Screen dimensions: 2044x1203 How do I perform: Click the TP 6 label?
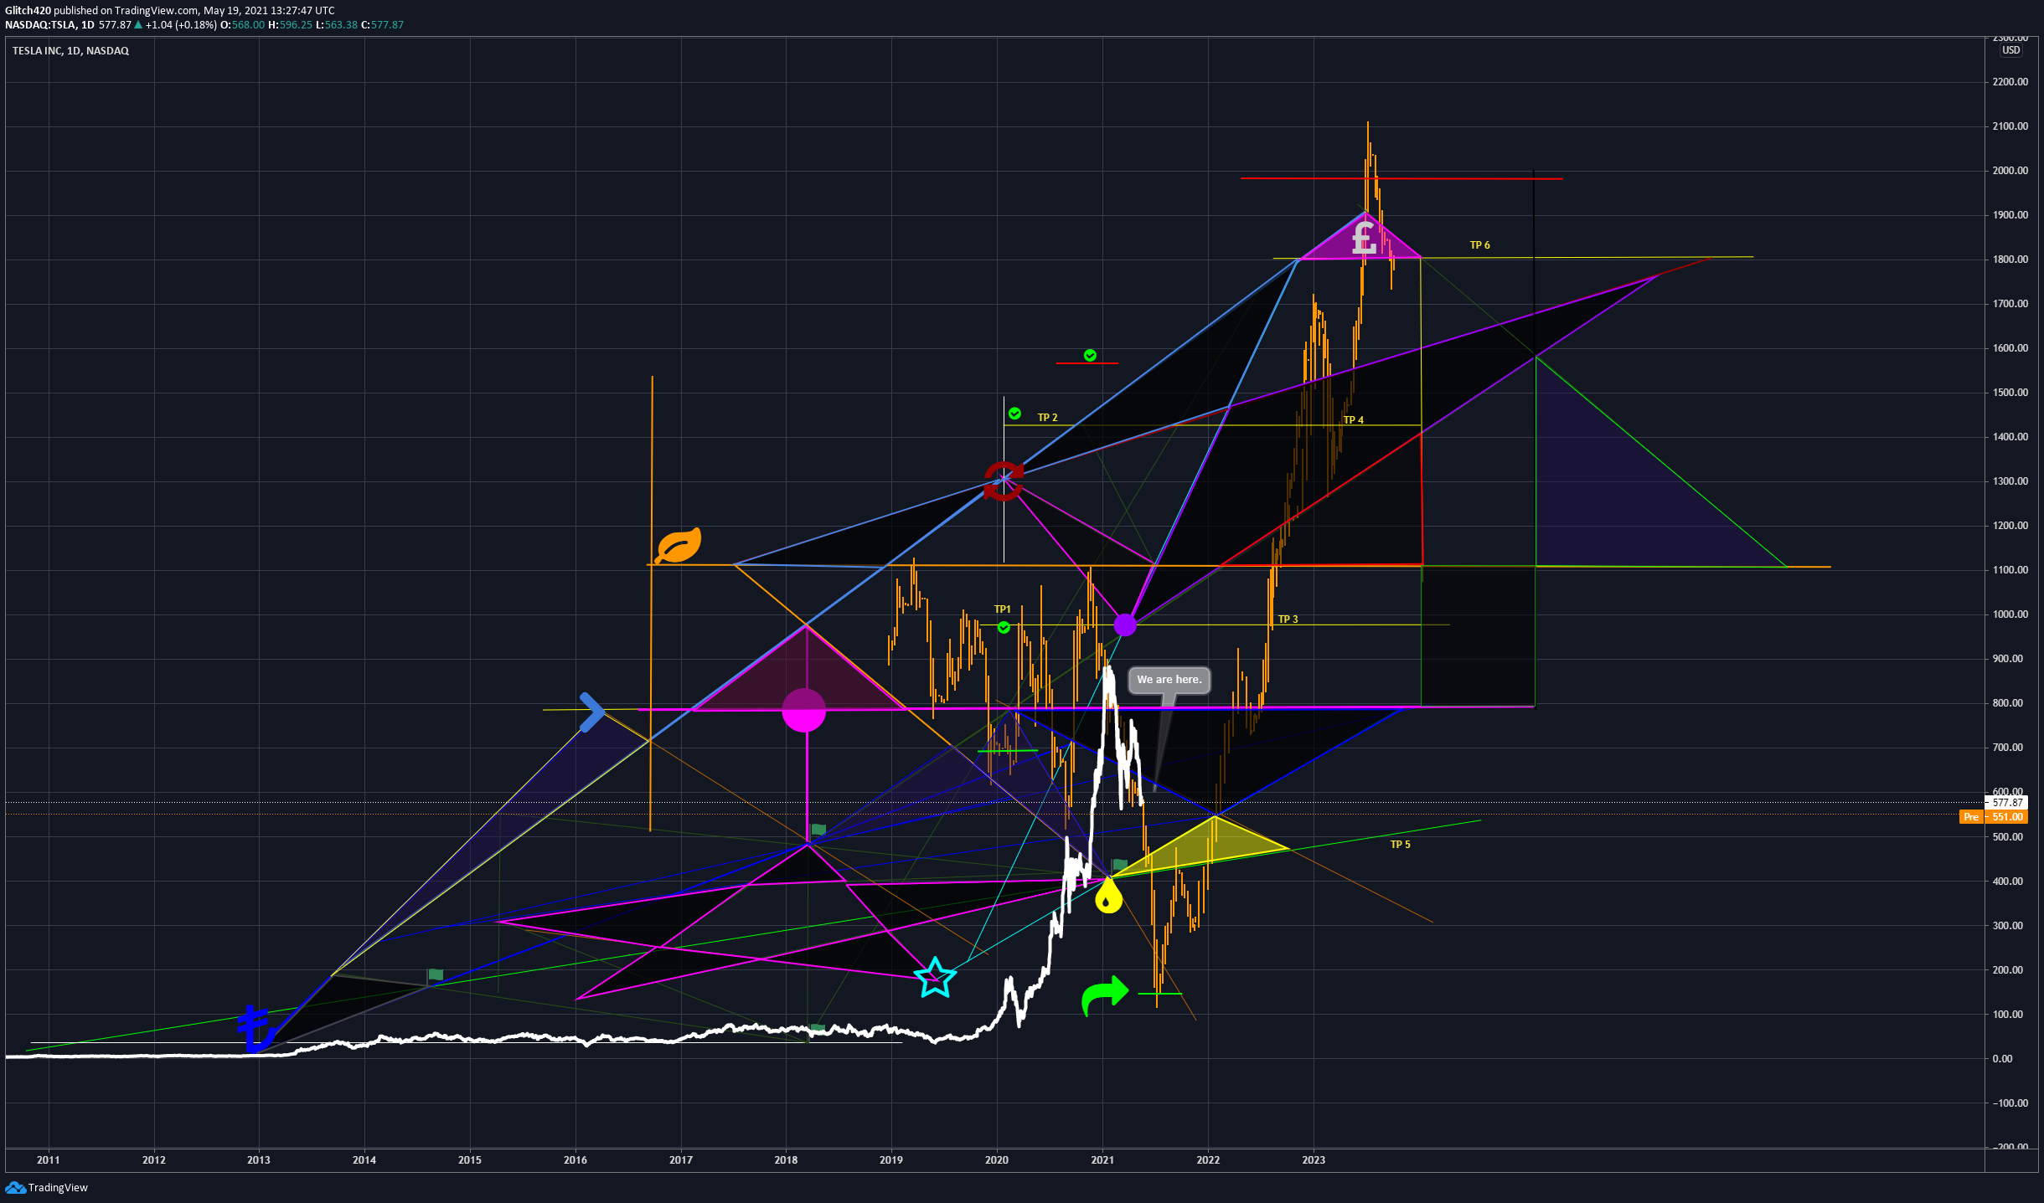click(1480, 245)
